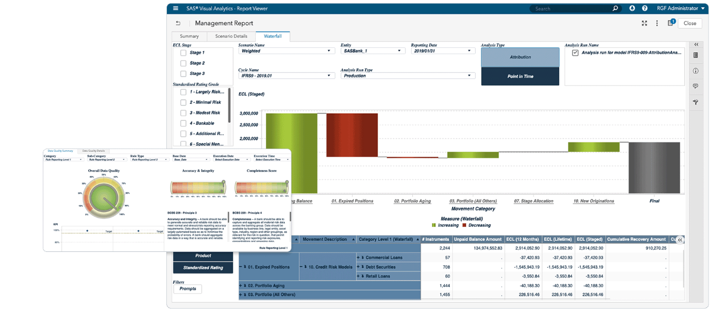Click the double chevron at table's right edge
Image resolution: width=712 pixels, height=312 pixels.
pos(680,240)
